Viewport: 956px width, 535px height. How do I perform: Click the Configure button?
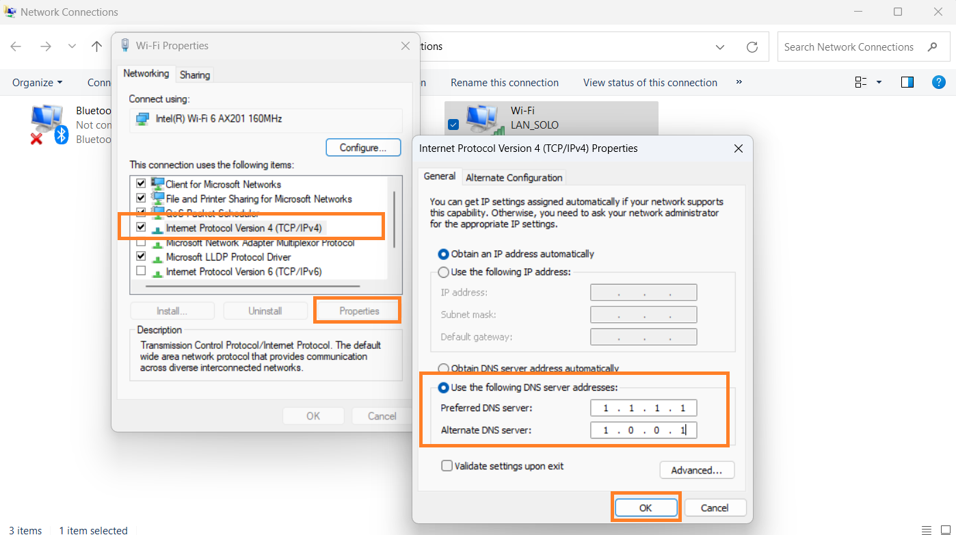click(x=363, y=147)
